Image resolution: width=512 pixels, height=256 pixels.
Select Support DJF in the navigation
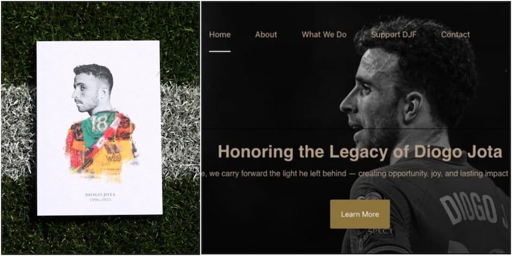pos(394,35)
